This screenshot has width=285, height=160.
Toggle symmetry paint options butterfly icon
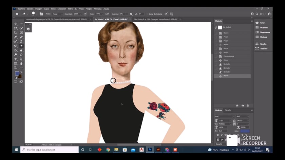tap(172, 14)
